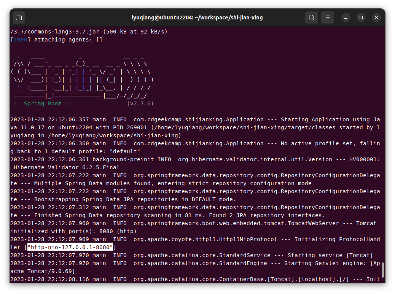395x294 pixels.
Task: Click the vertical scrollbar thumb
Action: click(383, 269)
